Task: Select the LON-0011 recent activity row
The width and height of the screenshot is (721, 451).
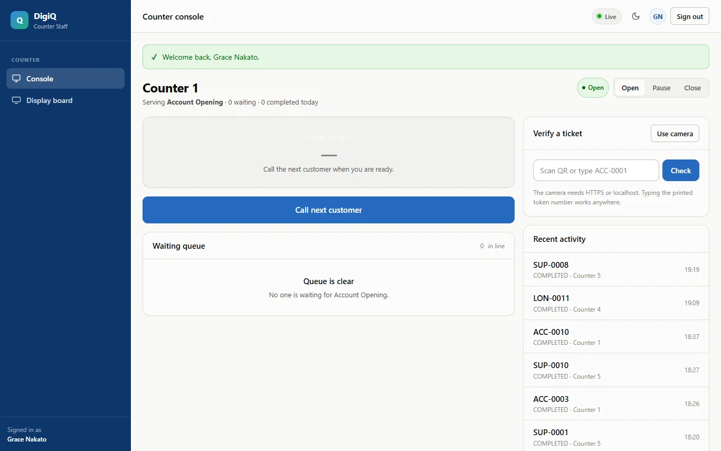Action: pyautogui.click(x=616, y=303)
